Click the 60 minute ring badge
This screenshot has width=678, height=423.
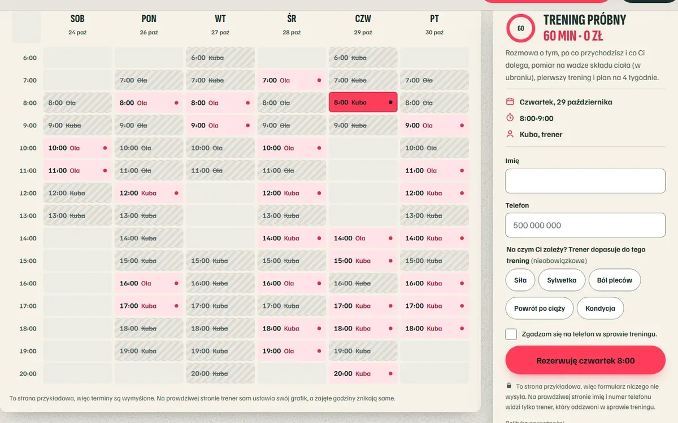(520, 28)
